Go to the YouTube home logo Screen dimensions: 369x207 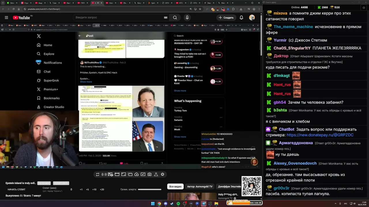21,18
